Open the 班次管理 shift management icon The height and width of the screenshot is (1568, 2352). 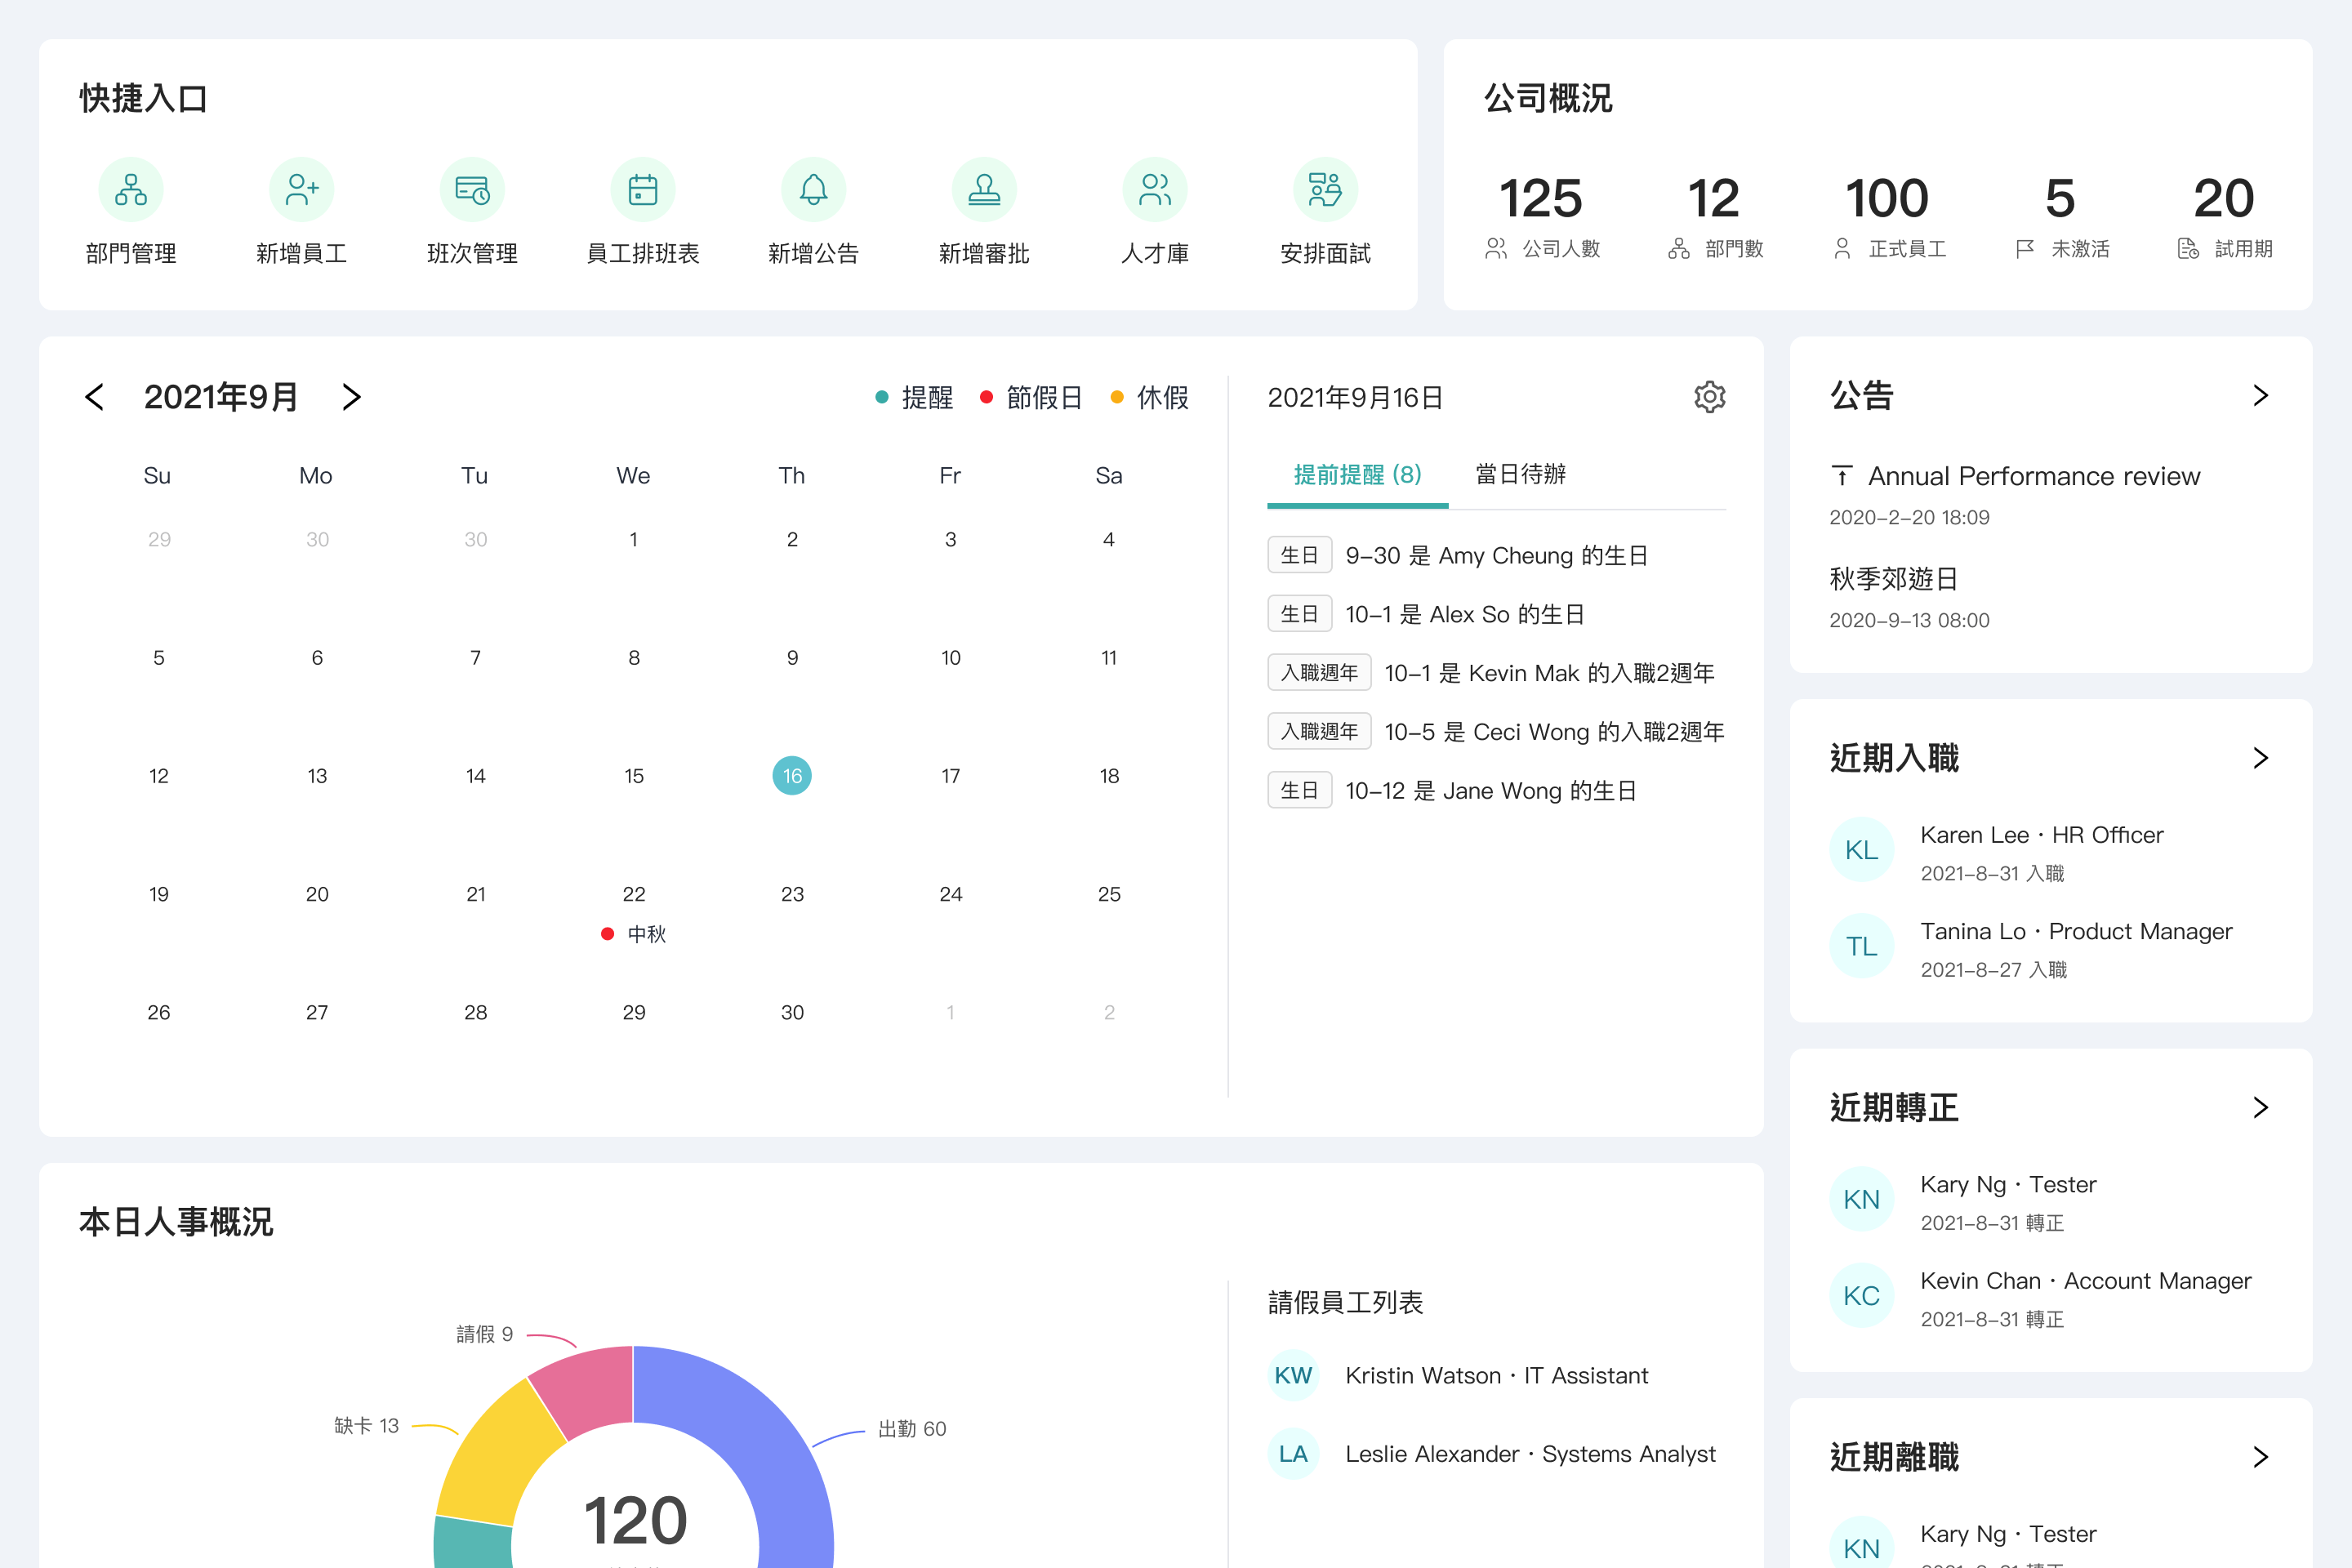[x=472, y=189]
